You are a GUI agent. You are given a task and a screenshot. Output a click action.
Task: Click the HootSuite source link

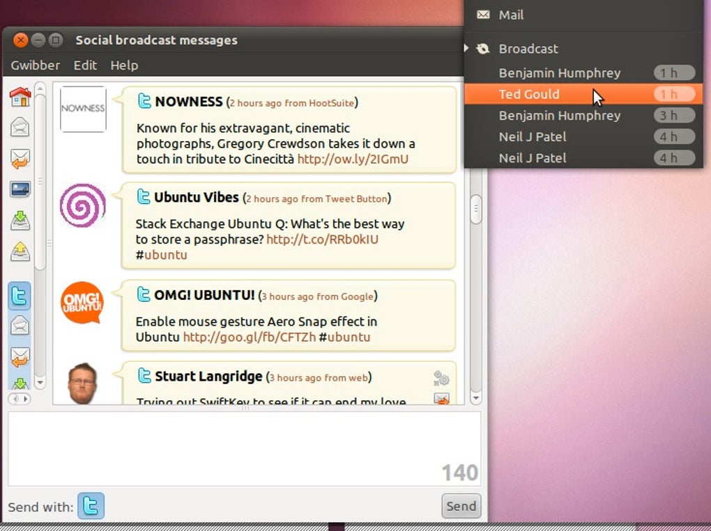pos(331,103)
